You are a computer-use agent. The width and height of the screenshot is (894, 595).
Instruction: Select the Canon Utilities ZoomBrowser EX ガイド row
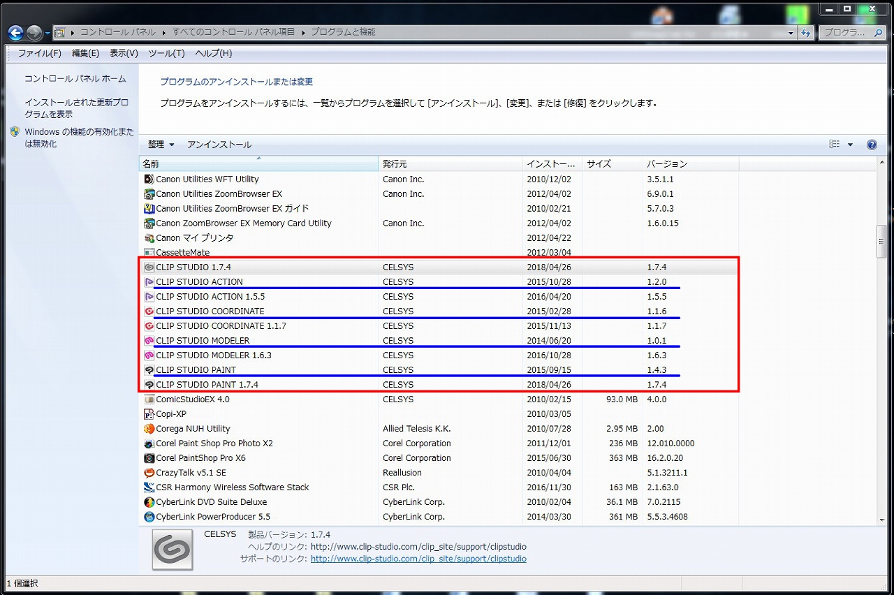click(x=439, y=209)
